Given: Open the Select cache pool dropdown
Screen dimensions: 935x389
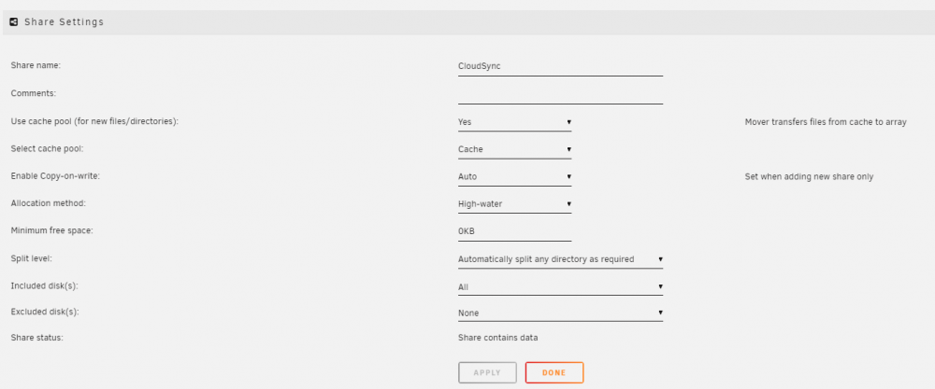Looking at the screenshot, I should [x=514, y=149].
